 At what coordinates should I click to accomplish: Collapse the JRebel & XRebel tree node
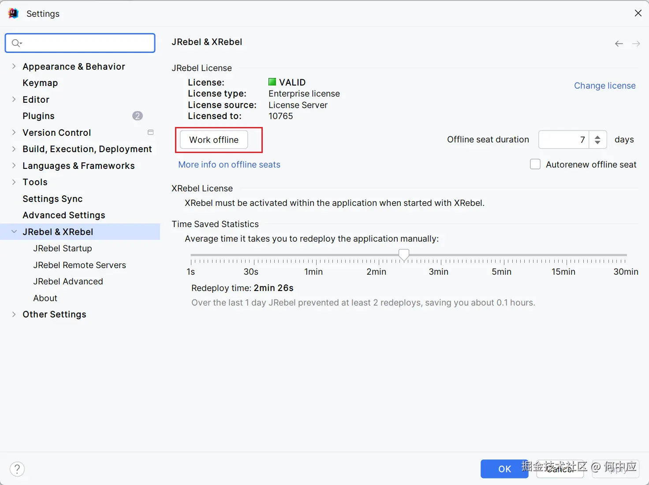pos(14,231)
